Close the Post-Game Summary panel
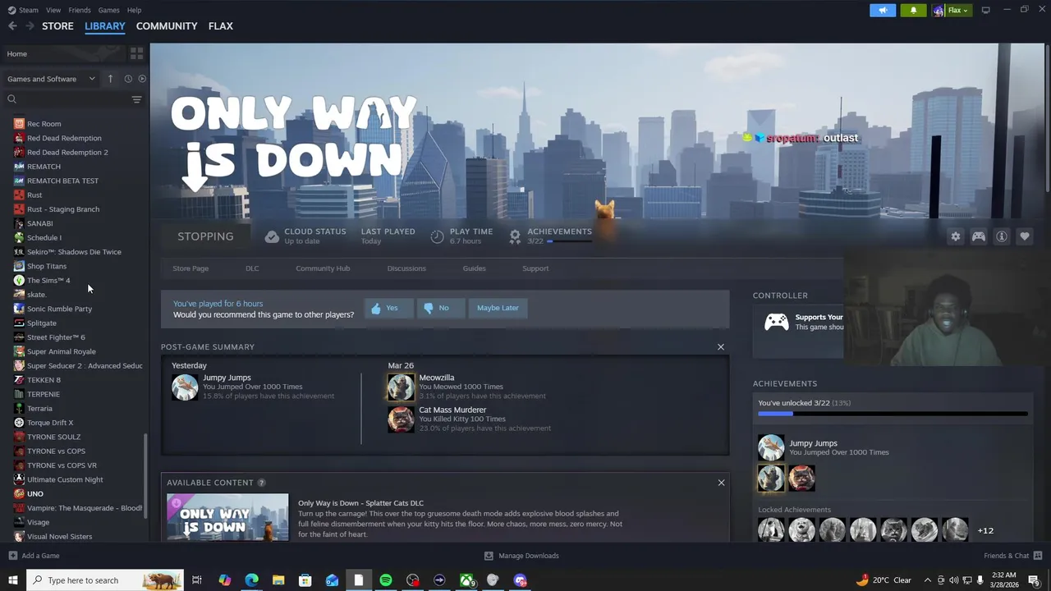1051x591 pixels. [721, 347]
